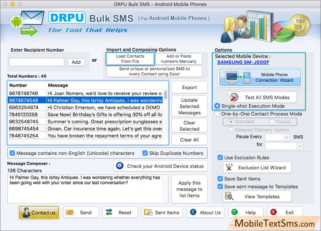
Task: Open the SAMSUNG SM-J500F device link
Action: pos(243,62)
